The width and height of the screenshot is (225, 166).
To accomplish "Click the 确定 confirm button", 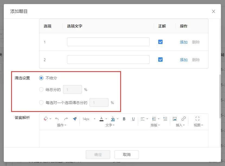I will pos(98,154).
